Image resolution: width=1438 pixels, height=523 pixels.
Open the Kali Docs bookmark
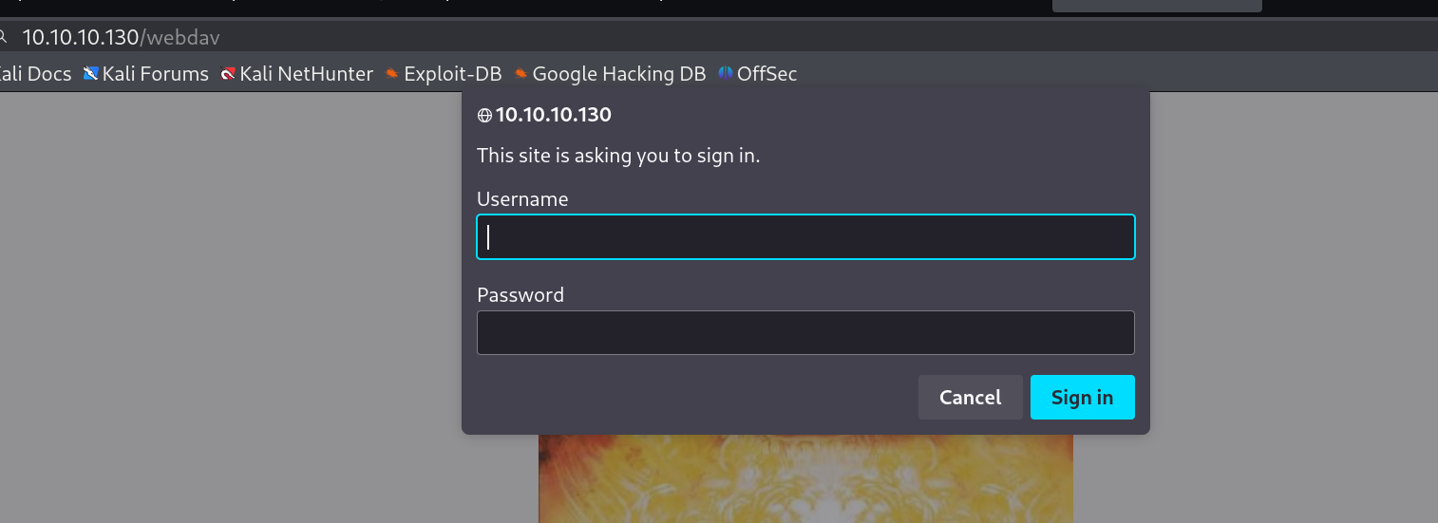[35, 74]
